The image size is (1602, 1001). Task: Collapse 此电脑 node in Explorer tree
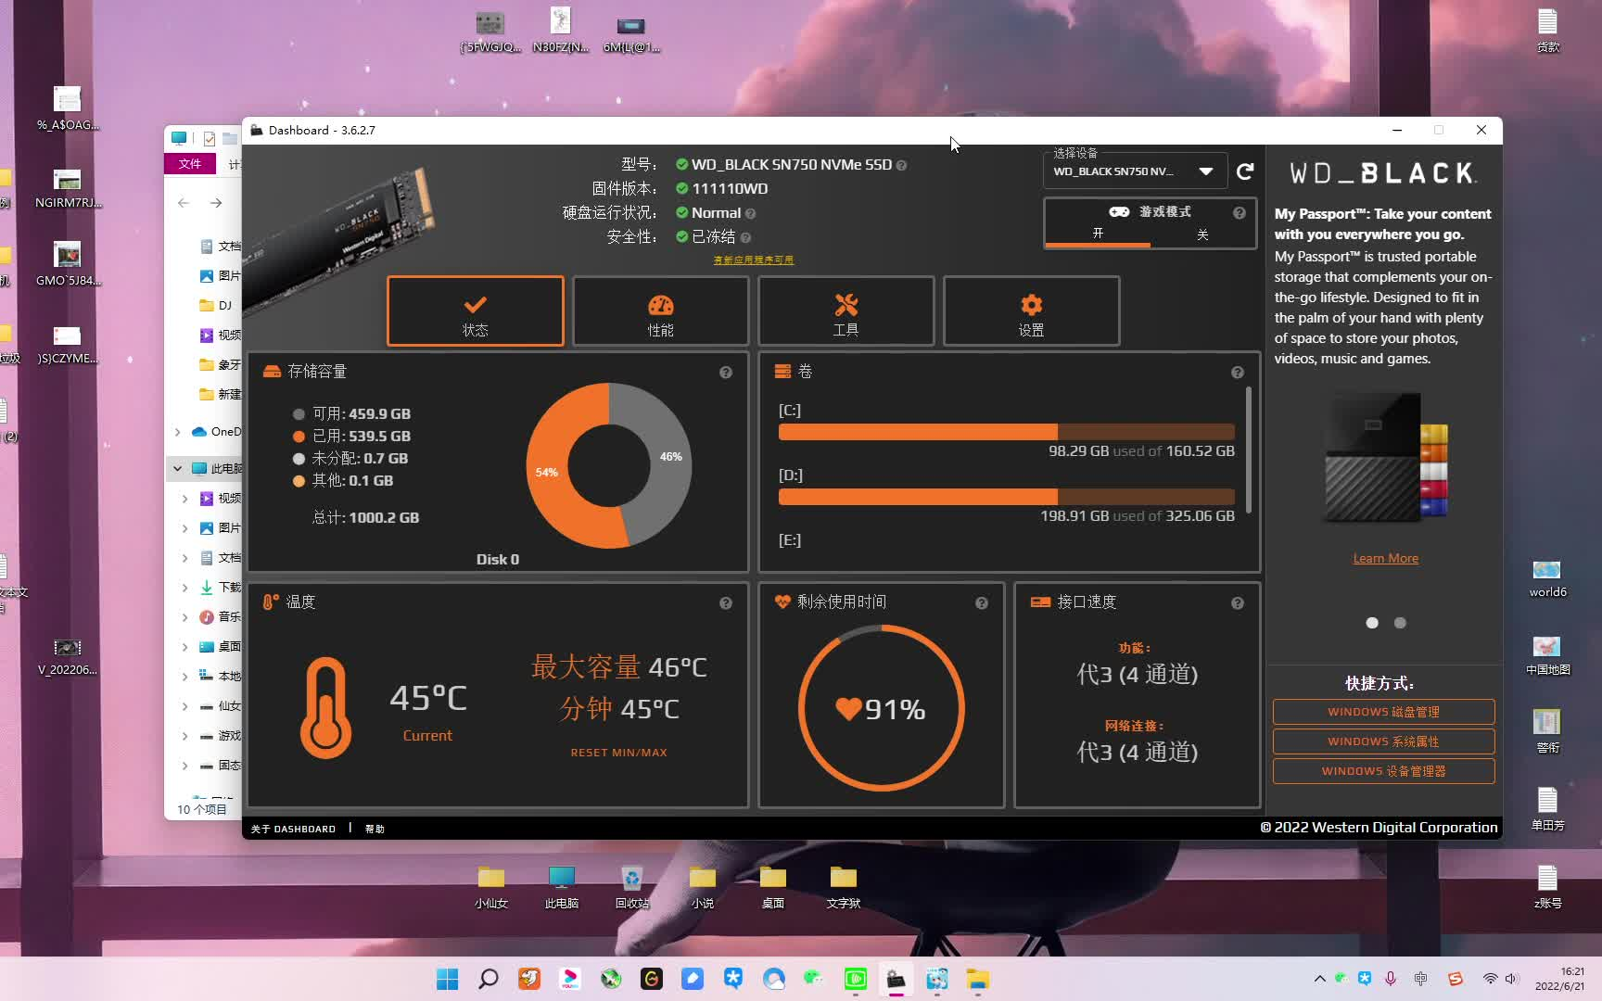pos(178,469)
